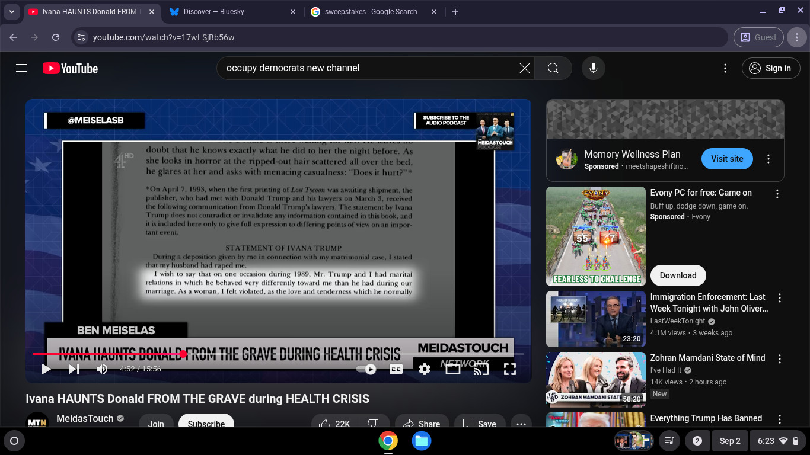
Task: Switch to the Discover — Bluesky tab
Action: pos(232,12)
